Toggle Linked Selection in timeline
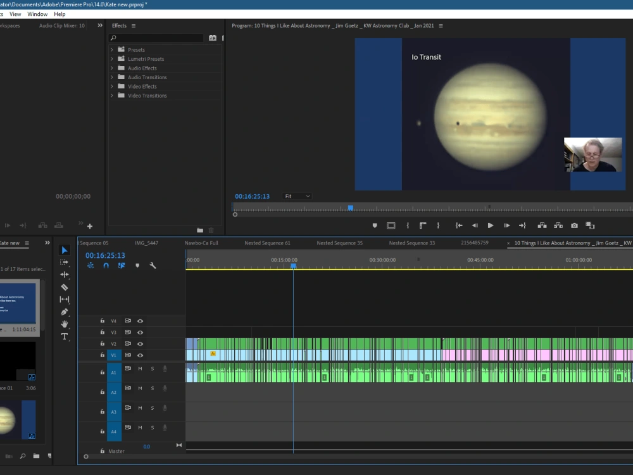 click(122, 265)
